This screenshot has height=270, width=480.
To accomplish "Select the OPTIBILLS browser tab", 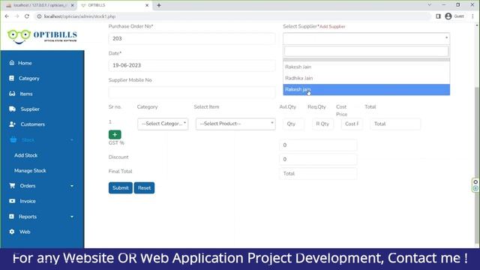I will (114, 5).
